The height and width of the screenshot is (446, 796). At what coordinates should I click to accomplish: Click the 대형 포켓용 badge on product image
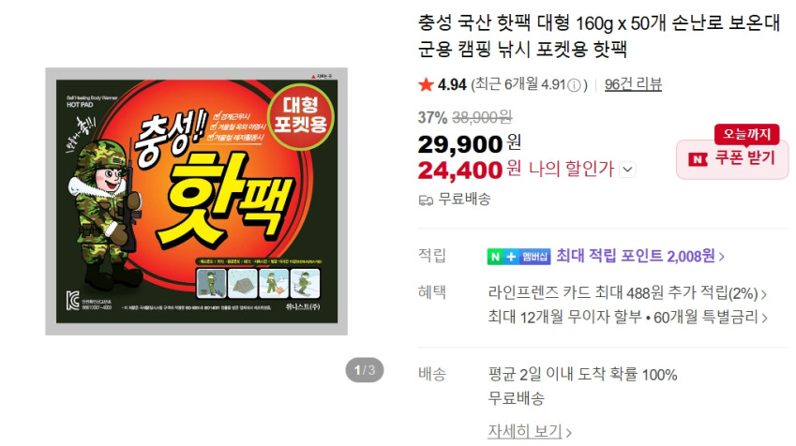coord(301,115)
